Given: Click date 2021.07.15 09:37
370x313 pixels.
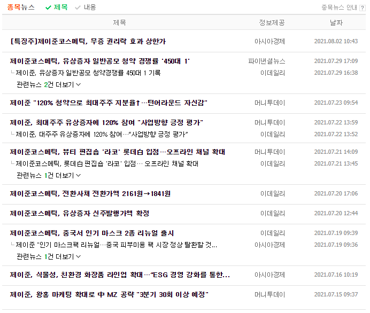Looking at the screenshot, I should [336, 295].
